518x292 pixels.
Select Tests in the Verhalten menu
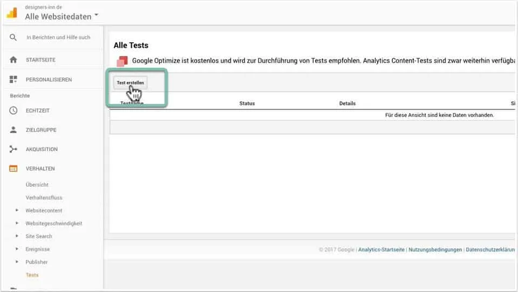pyautogui.click(x=32, y=275)
